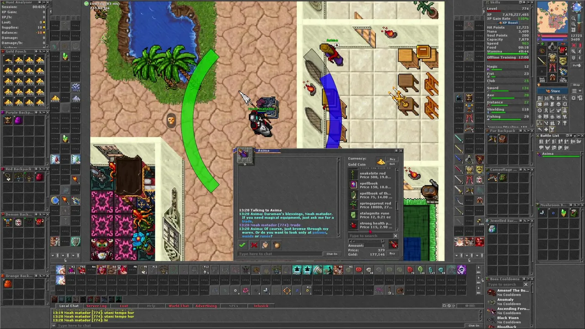Open the Loot chat tab

(123, 306)
